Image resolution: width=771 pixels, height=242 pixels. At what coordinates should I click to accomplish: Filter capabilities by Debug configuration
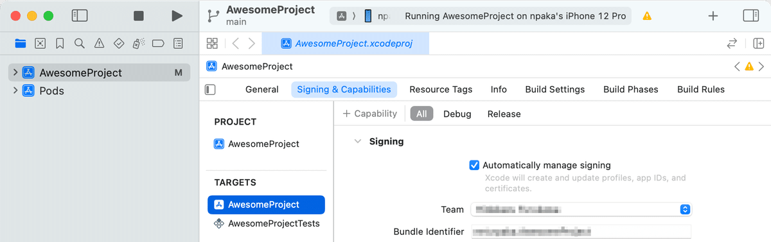click(x=457, y=114)
